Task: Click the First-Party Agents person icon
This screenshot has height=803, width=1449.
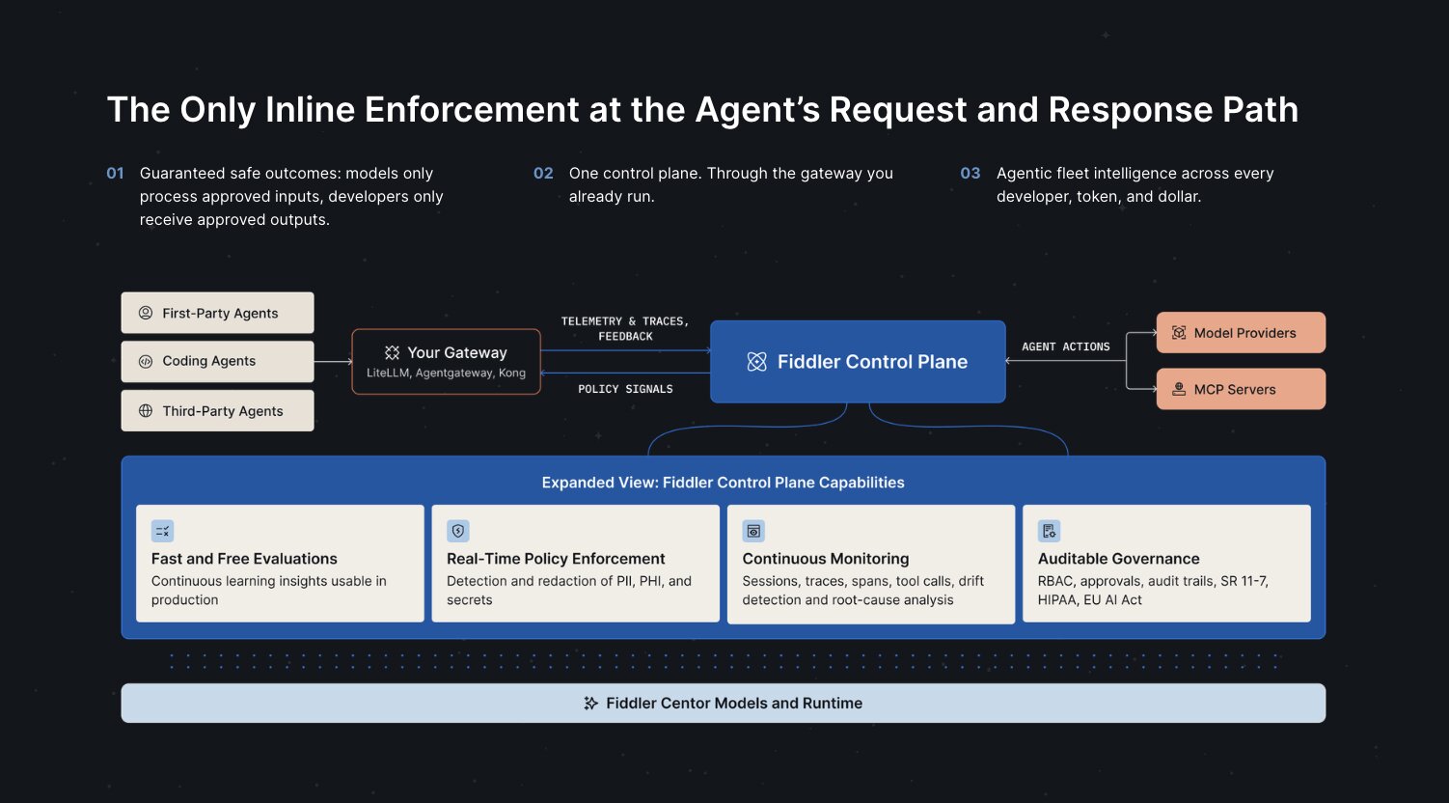Action: [146, 313]
